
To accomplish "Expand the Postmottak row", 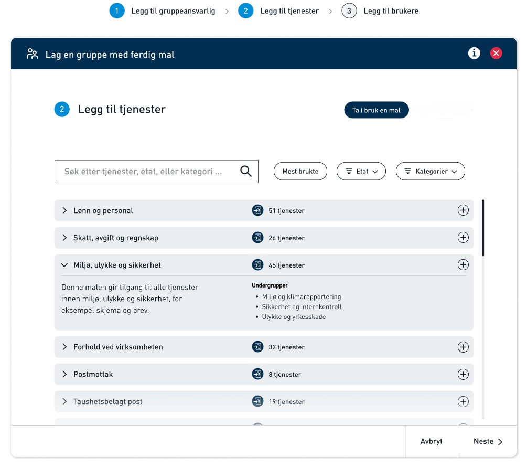I will 65,374.
